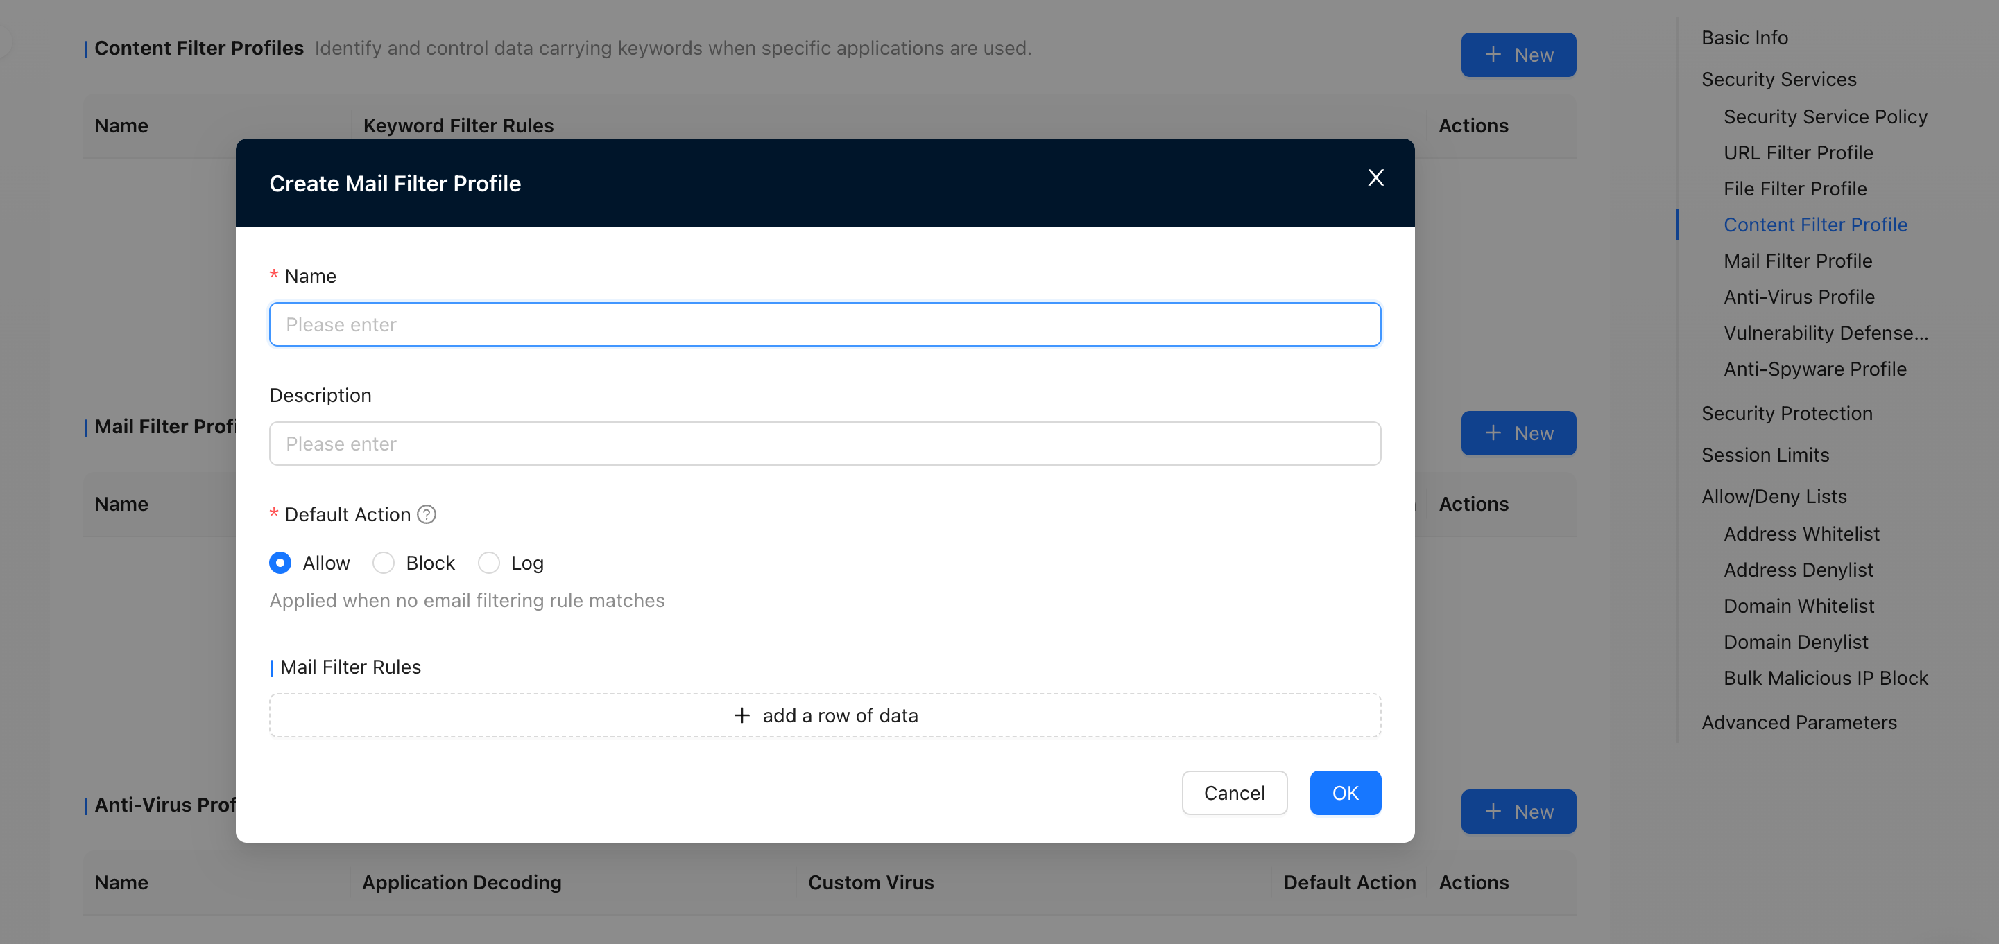
Task: Go to Advanced Parameters section
Action: [1799, 722]
